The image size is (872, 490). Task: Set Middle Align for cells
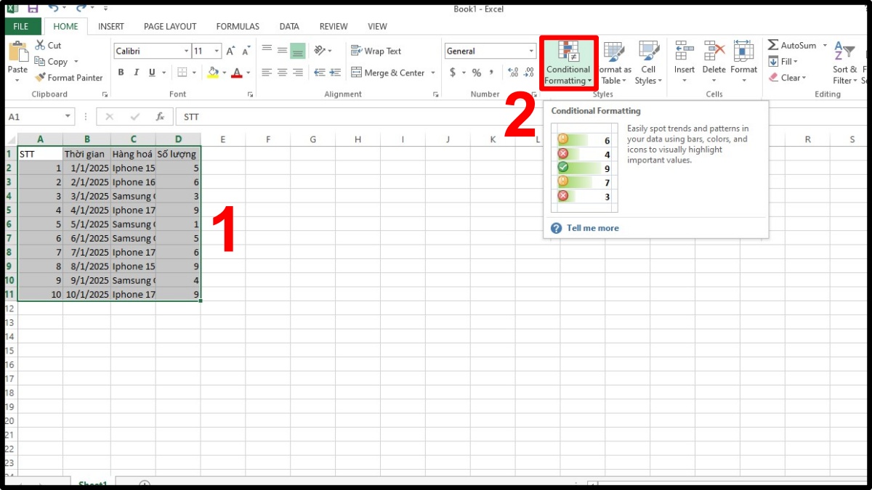tap(282, 50)
